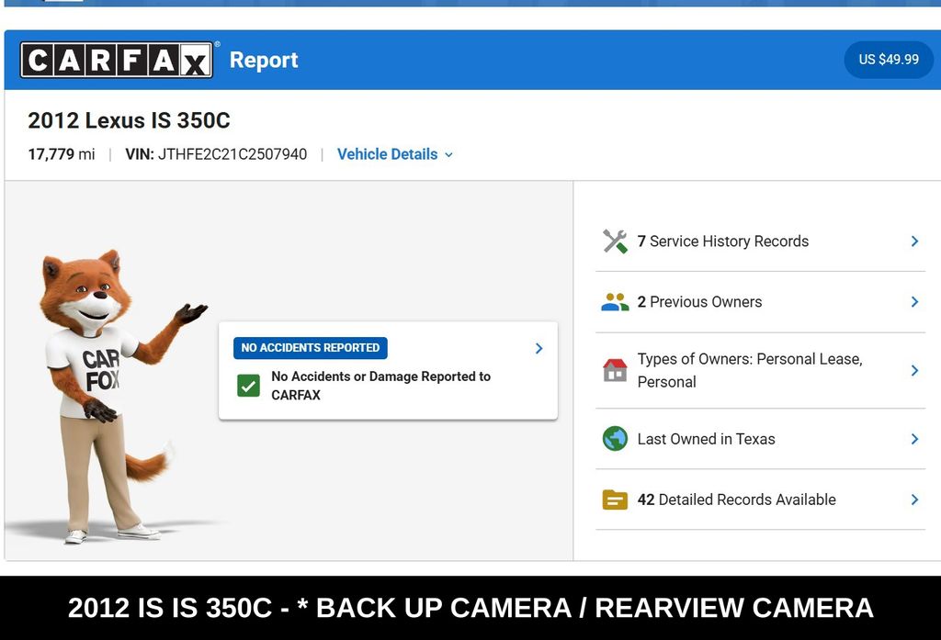This screenshot has height=640, width=941.
Task: Click the Report title in header
Action: pyautogui.click(x=264, y=60)
